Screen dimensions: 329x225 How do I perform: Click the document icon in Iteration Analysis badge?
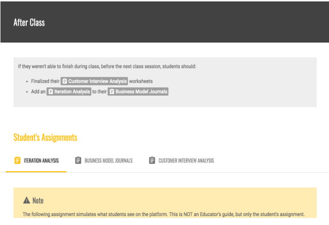pos(51,92)
